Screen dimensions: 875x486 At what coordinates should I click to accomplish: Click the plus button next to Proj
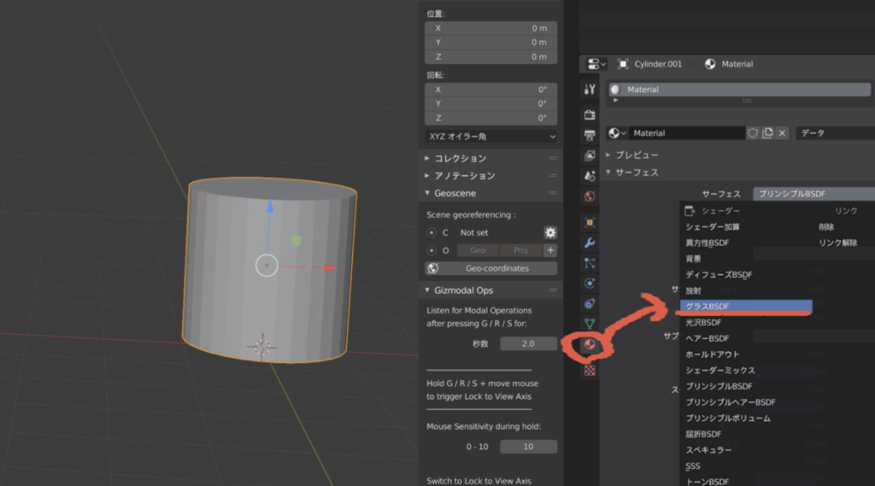pyautogui.click(x=550, y=250)
